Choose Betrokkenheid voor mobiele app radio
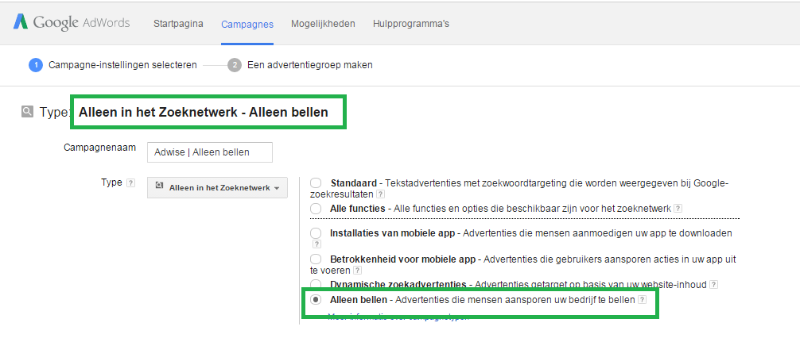This screenshot has height=338, width=800. [316, 259]
